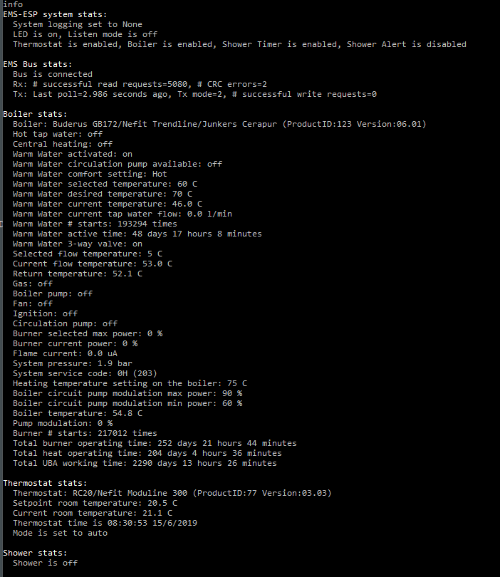Viewport: 500px width, 577px height.
Task: Click the 'Boiler stats:' heading
Action: click(x=35, y=114)
